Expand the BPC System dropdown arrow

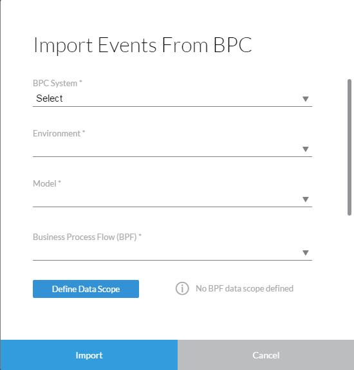(305, 99)
